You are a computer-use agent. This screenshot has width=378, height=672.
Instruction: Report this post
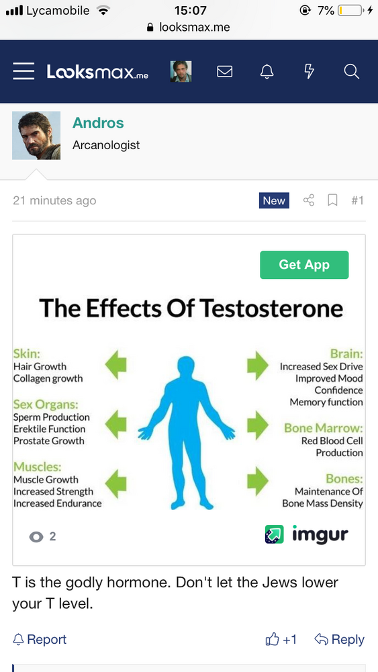pos(40,640)
